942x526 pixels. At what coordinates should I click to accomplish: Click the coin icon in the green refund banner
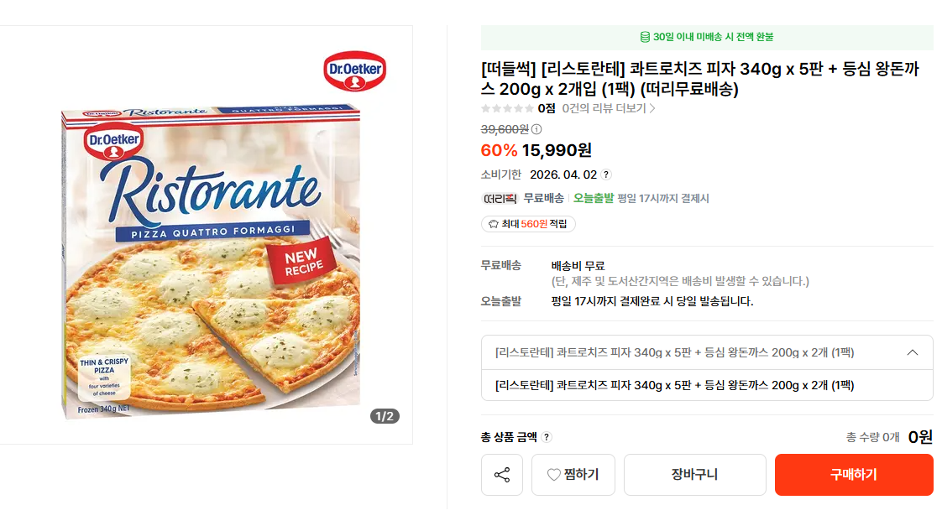tap(645, 37)
